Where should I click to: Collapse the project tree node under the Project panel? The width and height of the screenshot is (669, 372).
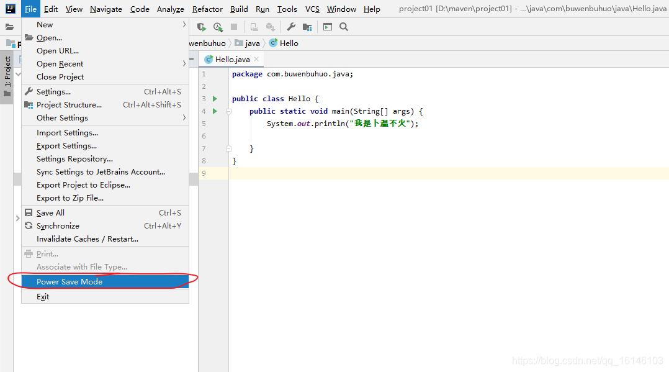tap(18, 74)
